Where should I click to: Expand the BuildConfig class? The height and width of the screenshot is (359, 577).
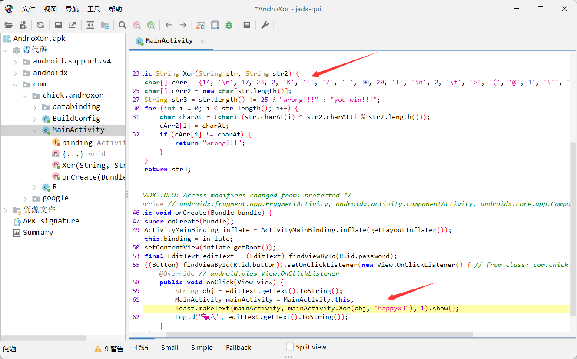click(35, 118)
